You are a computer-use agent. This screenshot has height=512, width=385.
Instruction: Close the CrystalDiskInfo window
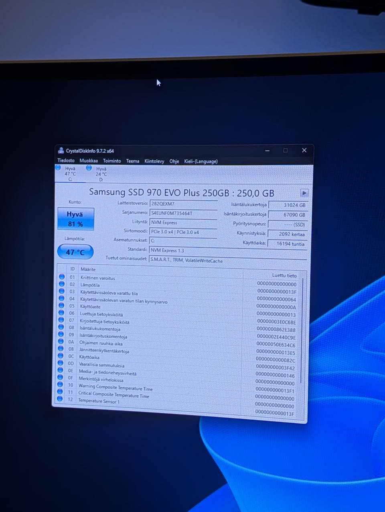pyautogui.click(x=304, y=150)
